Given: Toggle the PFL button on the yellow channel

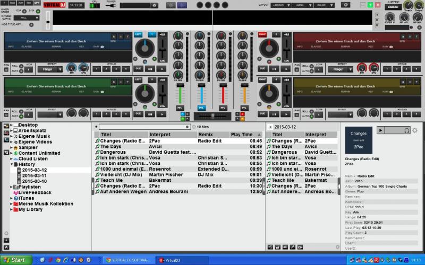Looking at the screenshot, I should 244,108.
